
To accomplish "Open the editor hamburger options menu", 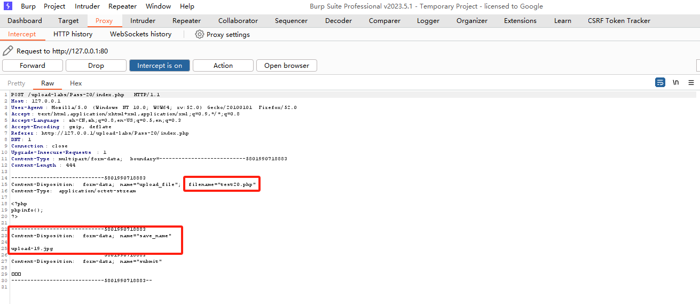I will coord(691,82).
